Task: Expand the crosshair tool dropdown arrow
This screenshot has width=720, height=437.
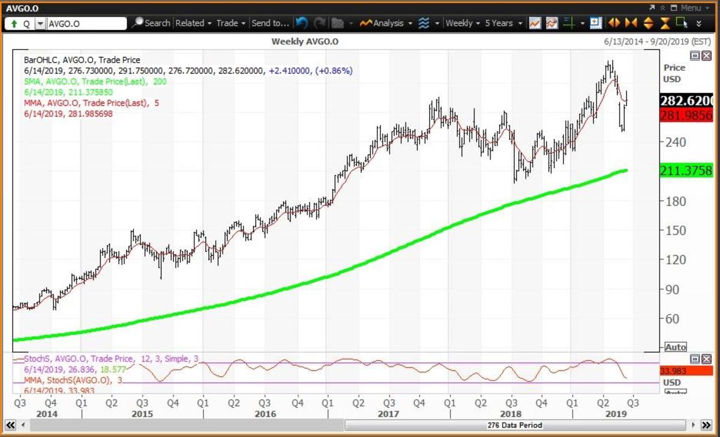Action: pyautogui.click(x=583, y=23)
